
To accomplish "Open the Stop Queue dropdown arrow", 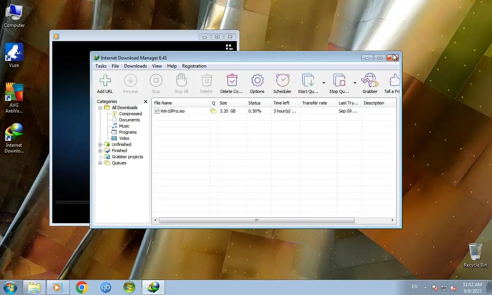I will click(x=355, y=83).
